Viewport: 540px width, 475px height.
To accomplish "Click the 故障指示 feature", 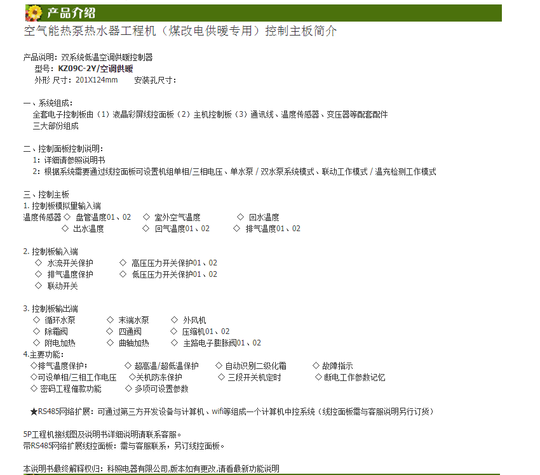I will [x=337, y=366].
